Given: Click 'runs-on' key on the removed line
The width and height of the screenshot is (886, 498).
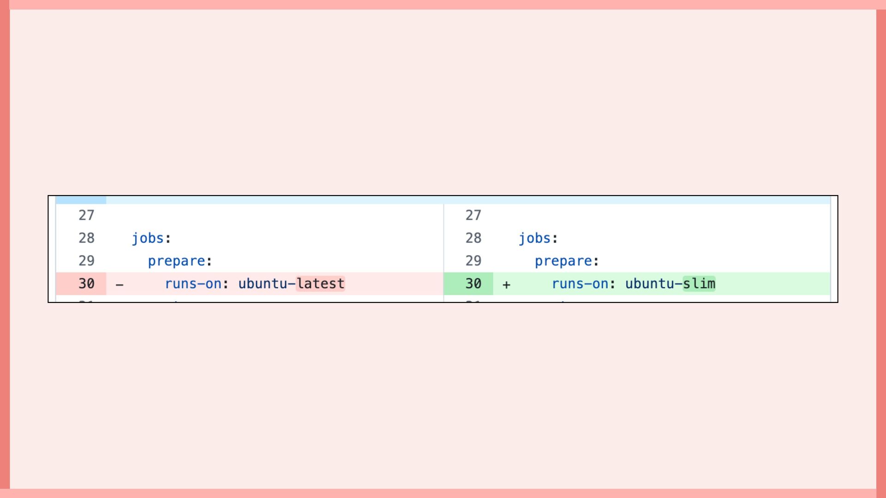Looking at the screenshot, I should (193, 284).
